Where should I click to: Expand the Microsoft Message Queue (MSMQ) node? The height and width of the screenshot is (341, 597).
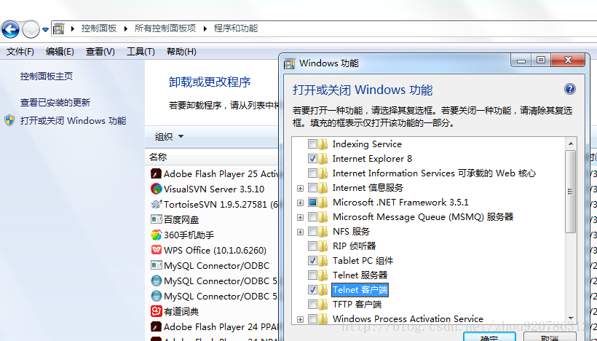click(x=301, y=217)
